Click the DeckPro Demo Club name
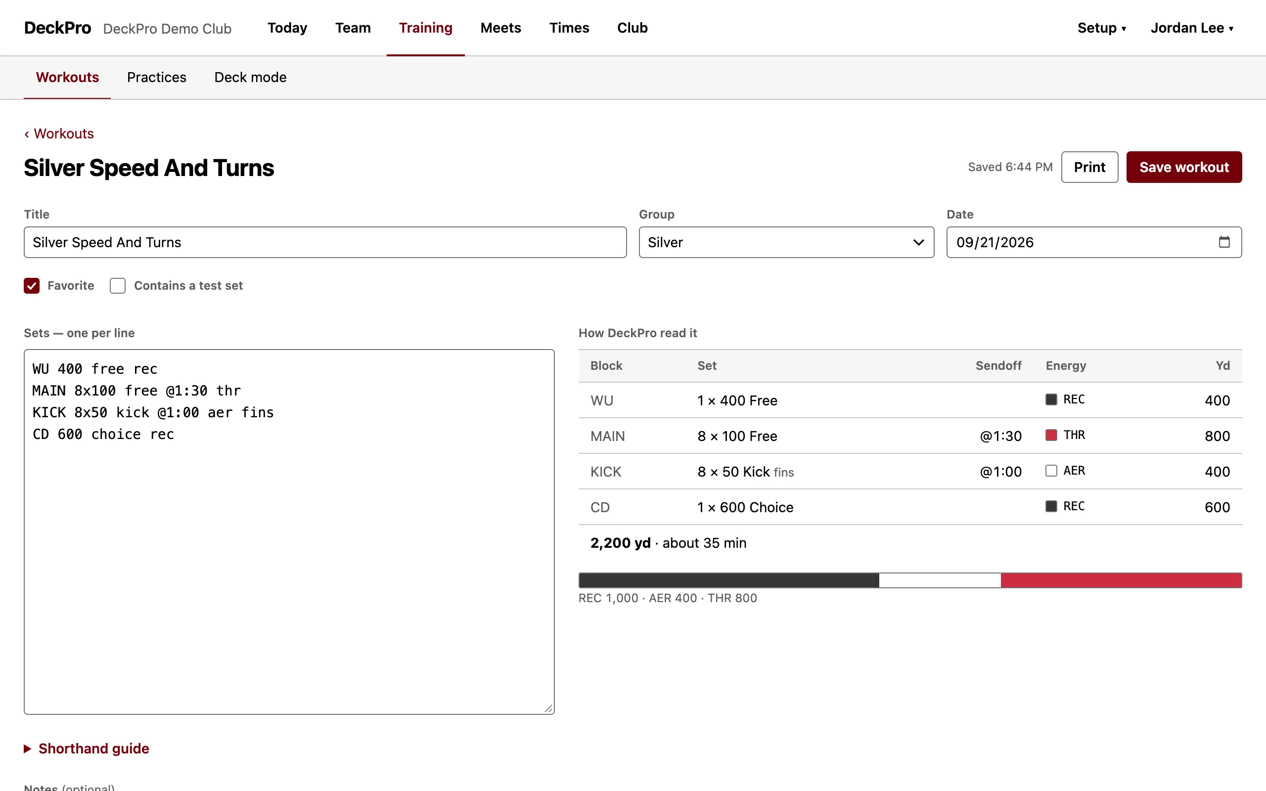1266x791 pixels. click(x=168, y=29)
